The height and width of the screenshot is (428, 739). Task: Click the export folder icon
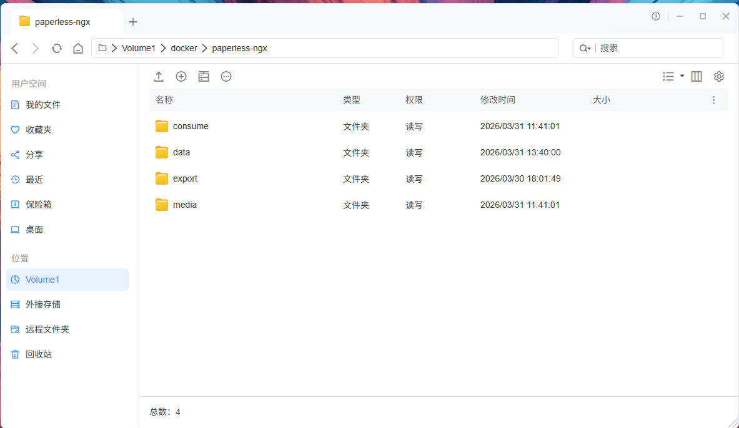[162, 178]
